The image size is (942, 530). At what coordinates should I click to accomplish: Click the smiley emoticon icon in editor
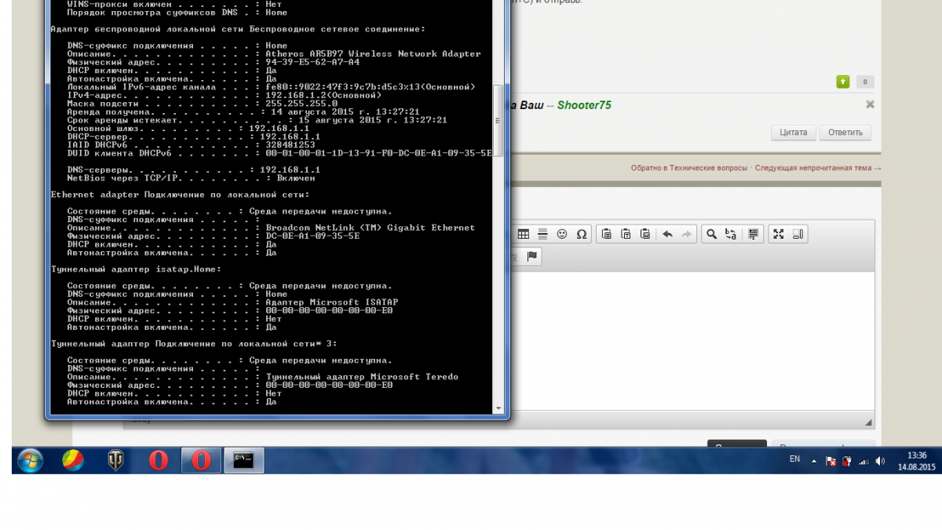point(562,234)
